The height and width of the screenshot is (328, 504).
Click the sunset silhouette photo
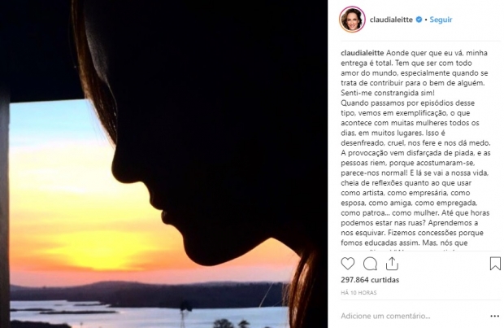point(163,164)
